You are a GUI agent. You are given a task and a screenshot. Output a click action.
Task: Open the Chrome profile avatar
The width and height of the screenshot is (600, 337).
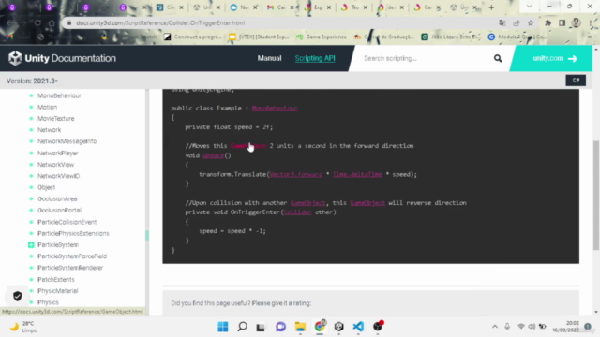[576, 22]
